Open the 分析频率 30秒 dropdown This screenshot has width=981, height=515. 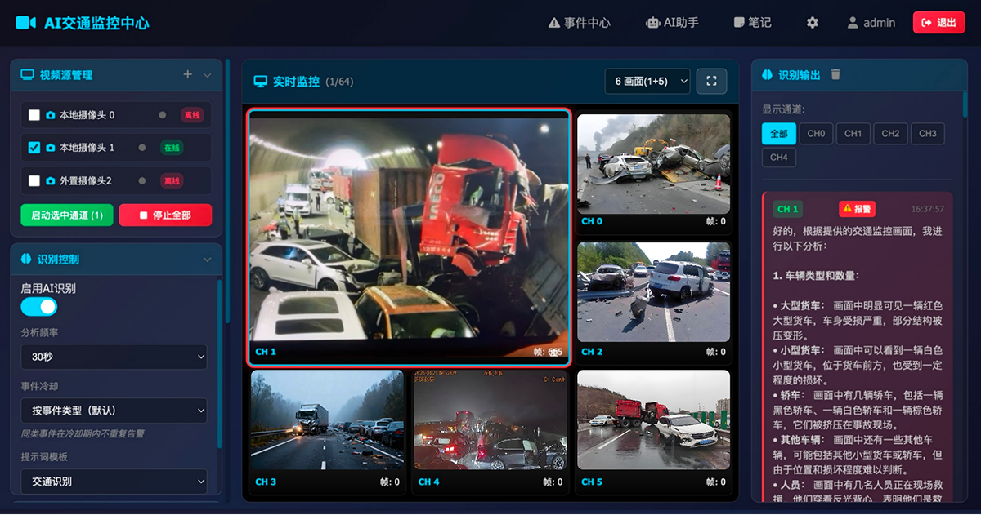pos(114,357)
